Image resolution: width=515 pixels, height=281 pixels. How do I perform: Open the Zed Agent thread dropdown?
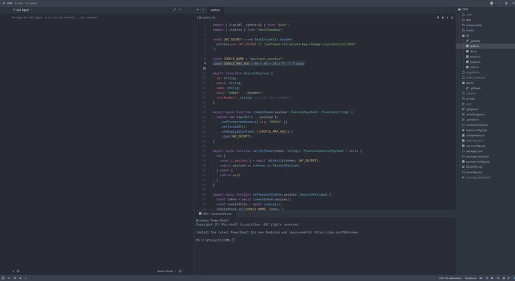pyautogui.click(x=23, y=10)
